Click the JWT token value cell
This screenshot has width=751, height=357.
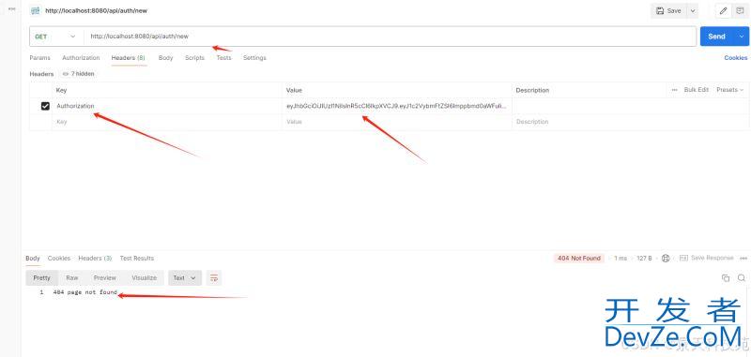[x=396, y=106]
